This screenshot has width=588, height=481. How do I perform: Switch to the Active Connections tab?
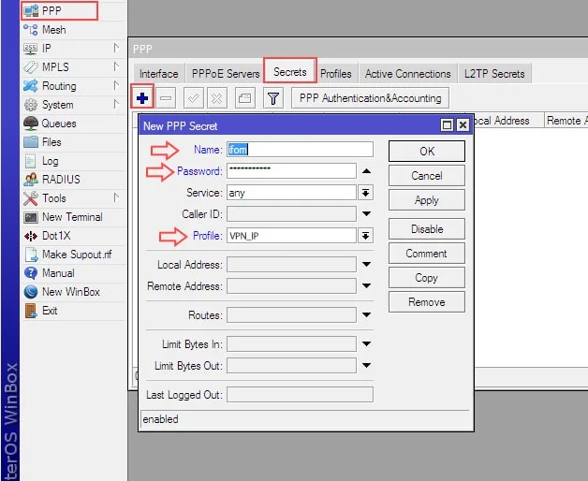pyautogui.click(x=407, y=73)
